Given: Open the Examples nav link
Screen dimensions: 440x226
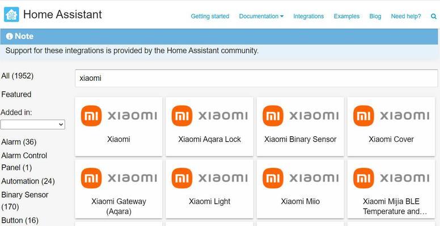Looking at the screenshot, I should (x=346, y=16).
